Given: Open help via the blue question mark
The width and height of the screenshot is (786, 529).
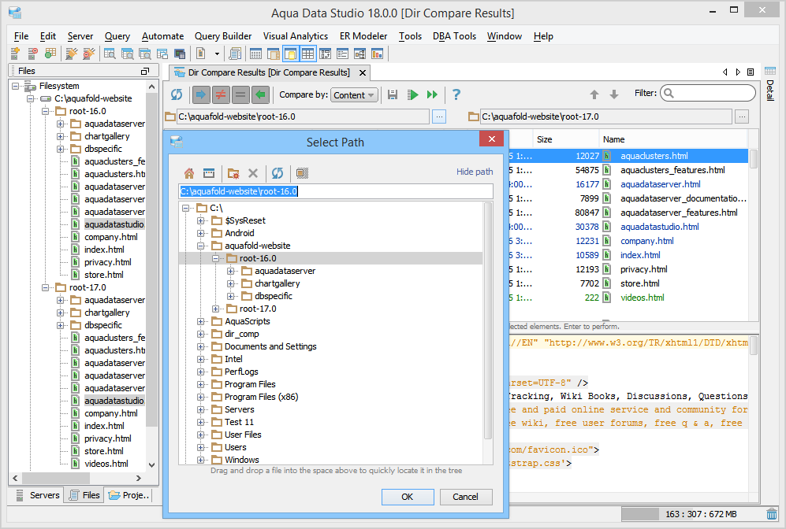Looking at the screenshot, I should [456, 94].
